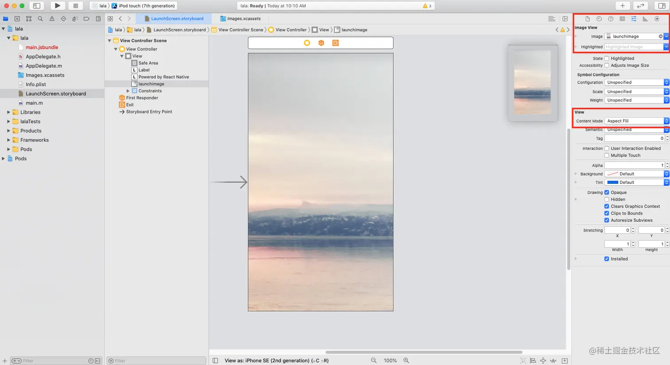Click View Controller Scene in jump bar
Screen dimensions: 670x365
tap(237, 30)
